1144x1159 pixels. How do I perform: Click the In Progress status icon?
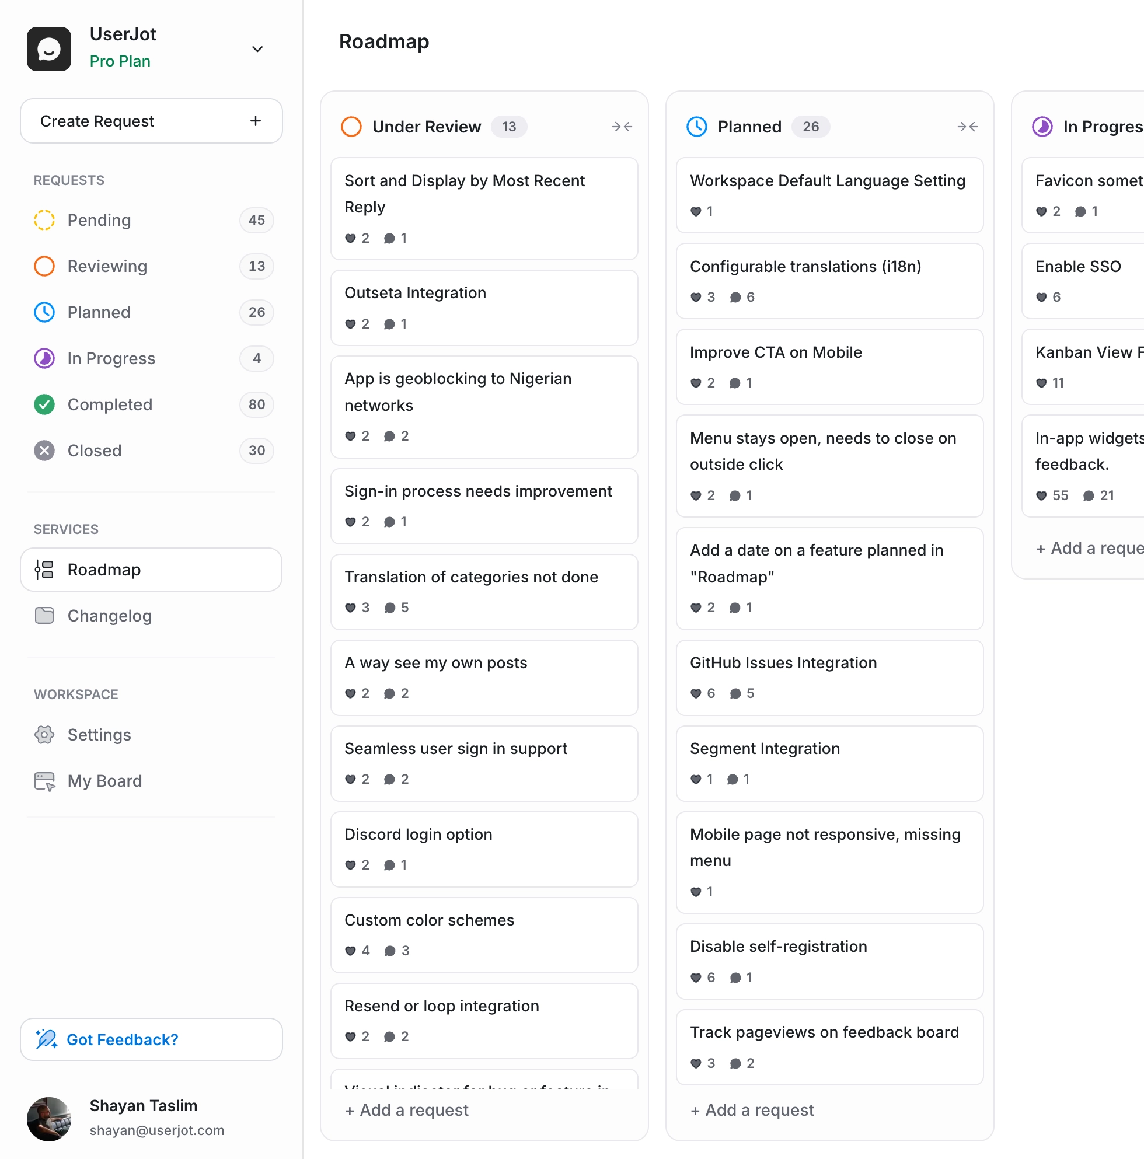44,358
